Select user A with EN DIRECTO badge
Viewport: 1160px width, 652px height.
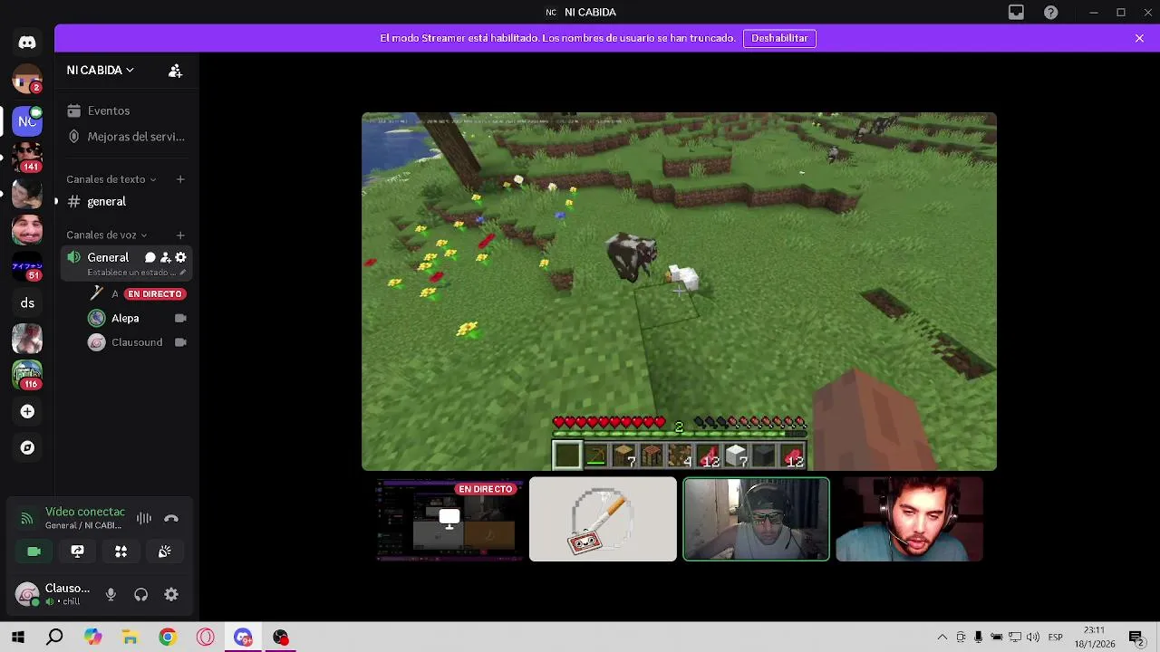pyautogui.click(x=136, y=294)
